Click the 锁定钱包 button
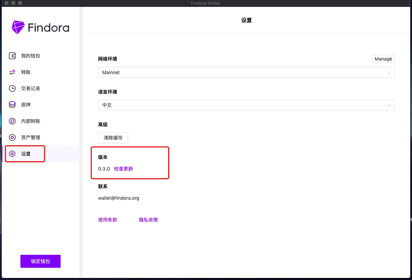The height and width of the screenshot is (280, 412). [41, 261]
